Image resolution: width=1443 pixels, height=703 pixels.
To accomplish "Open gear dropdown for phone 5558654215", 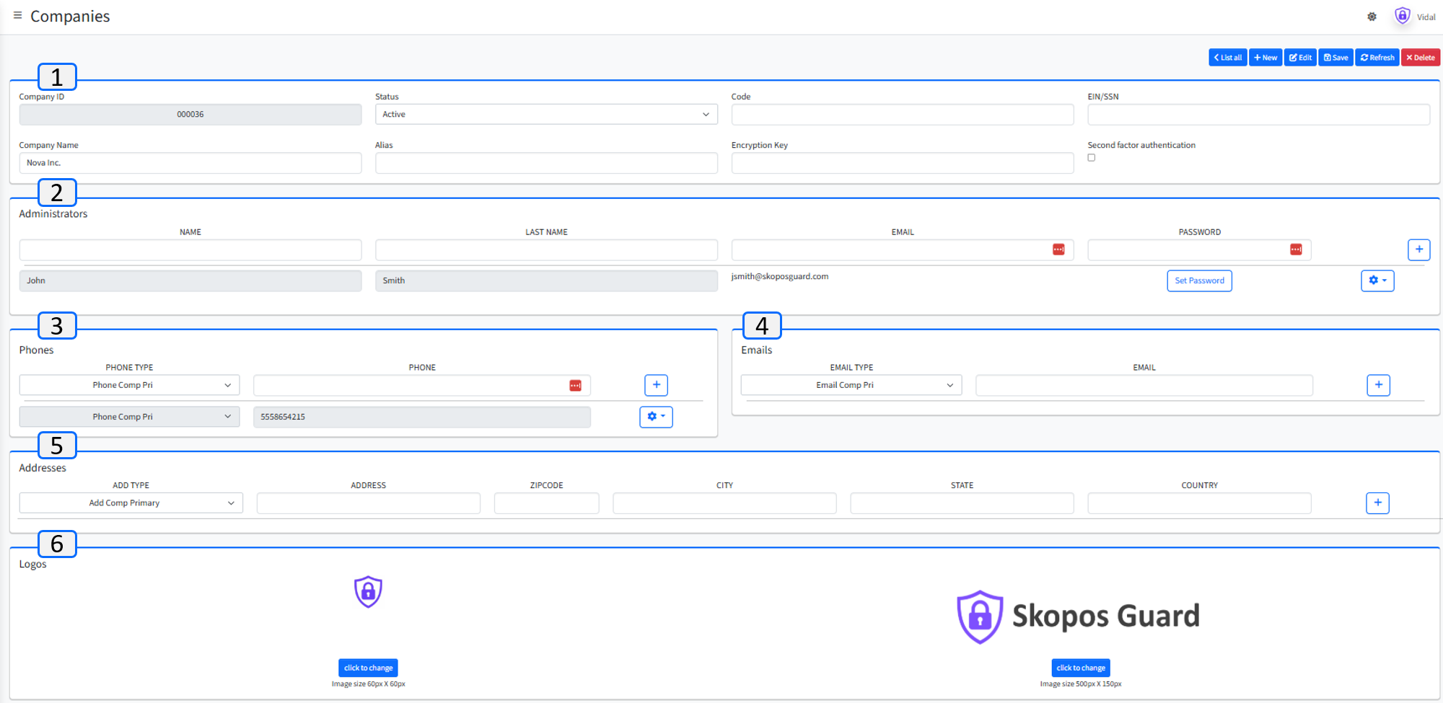I will (656, 417).
